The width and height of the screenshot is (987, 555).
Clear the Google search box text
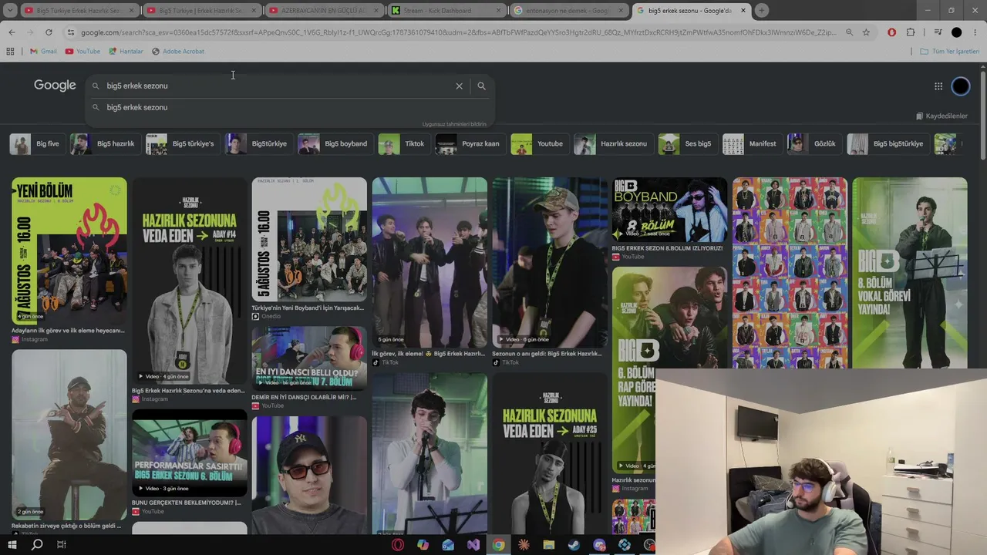pos(459,86)
